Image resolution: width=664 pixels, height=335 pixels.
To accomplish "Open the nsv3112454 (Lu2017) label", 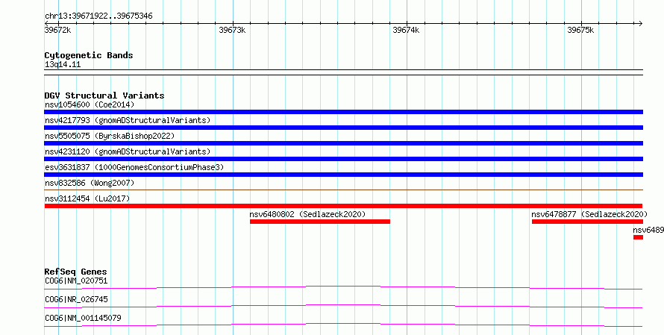I will pyautogui.click(x=87, y=198).
